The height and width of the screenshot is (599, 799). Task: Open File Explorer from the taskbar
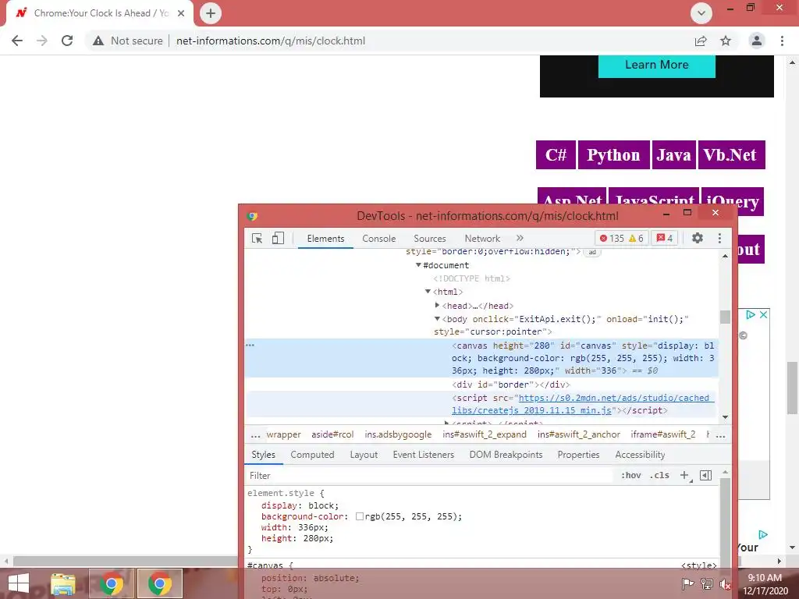pos(63,583)
